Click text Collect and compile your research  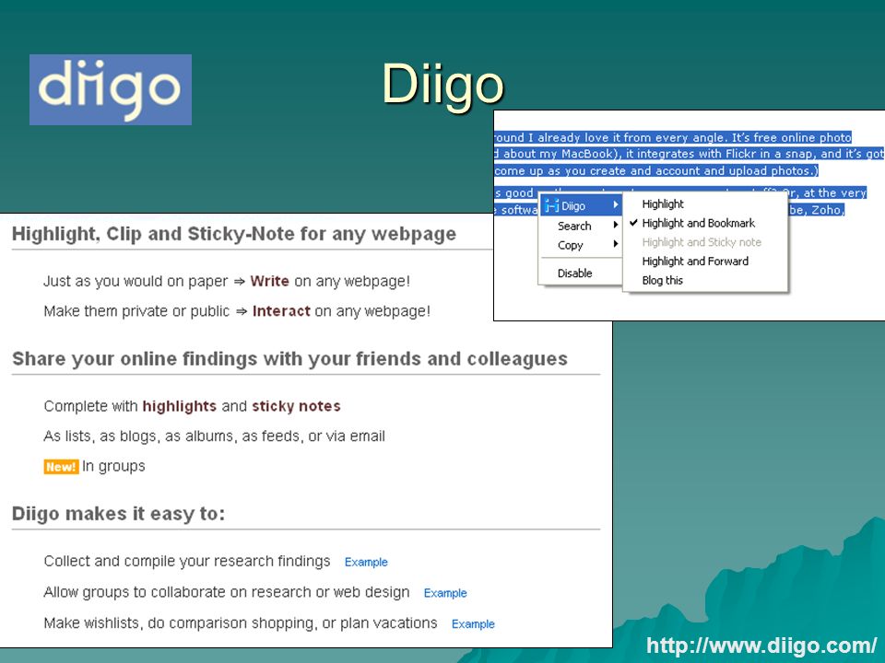(x=187, y=562)
